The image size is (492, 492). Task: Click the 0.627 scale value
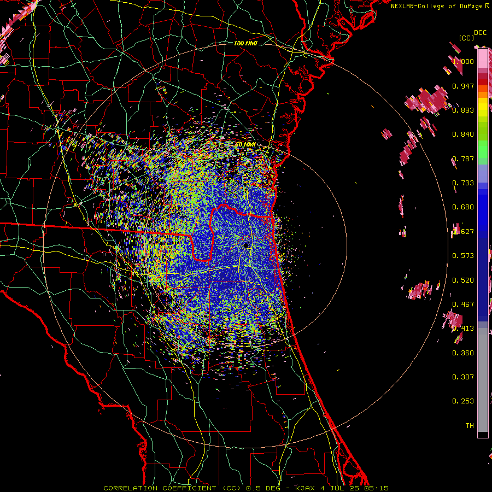coord(463,232)
